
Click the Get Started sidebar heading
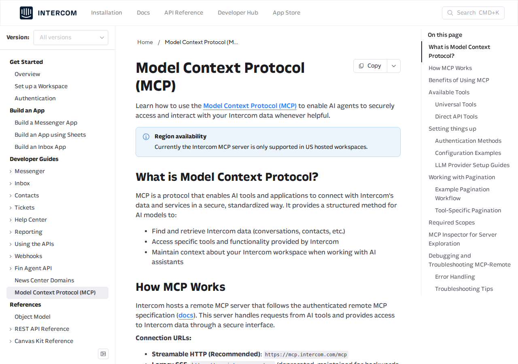[x=26, y=62]
